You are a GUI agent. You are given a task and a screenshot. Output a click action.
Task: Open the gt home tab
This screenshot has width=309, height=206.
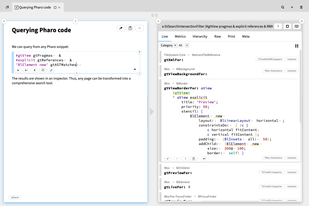tap(7, 7)
